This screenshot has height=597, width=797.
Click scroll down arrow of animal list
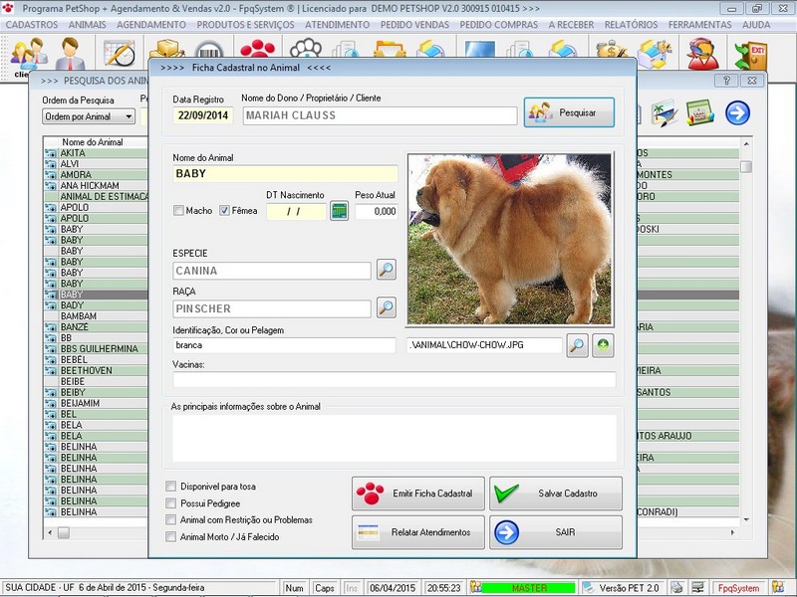tap(745, 519)
